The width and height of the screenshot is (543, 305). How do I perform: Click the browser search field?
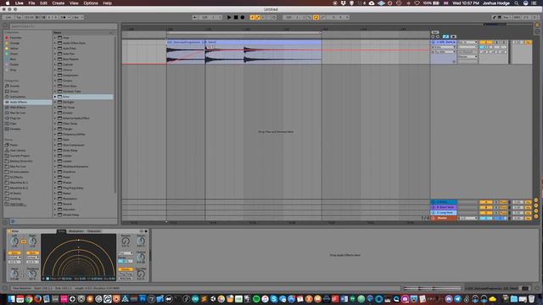(x=63, y=26)
